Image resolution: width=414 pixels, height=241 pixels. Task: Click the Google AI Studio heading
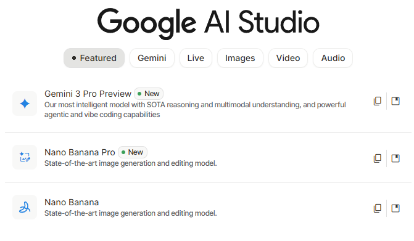tap(209, 23)
